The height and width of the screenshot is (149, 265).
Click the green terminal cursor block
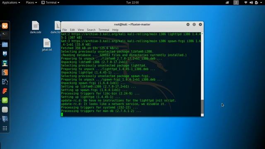[x=62, y=114]
